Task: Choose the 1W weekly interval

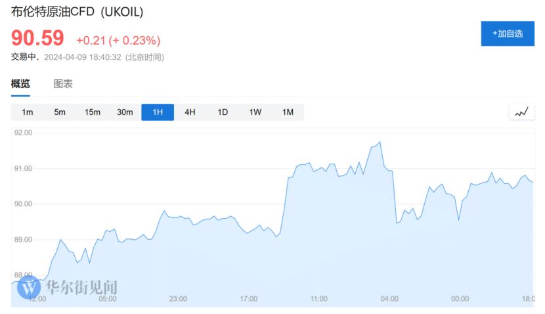Action: pos(255,112)
